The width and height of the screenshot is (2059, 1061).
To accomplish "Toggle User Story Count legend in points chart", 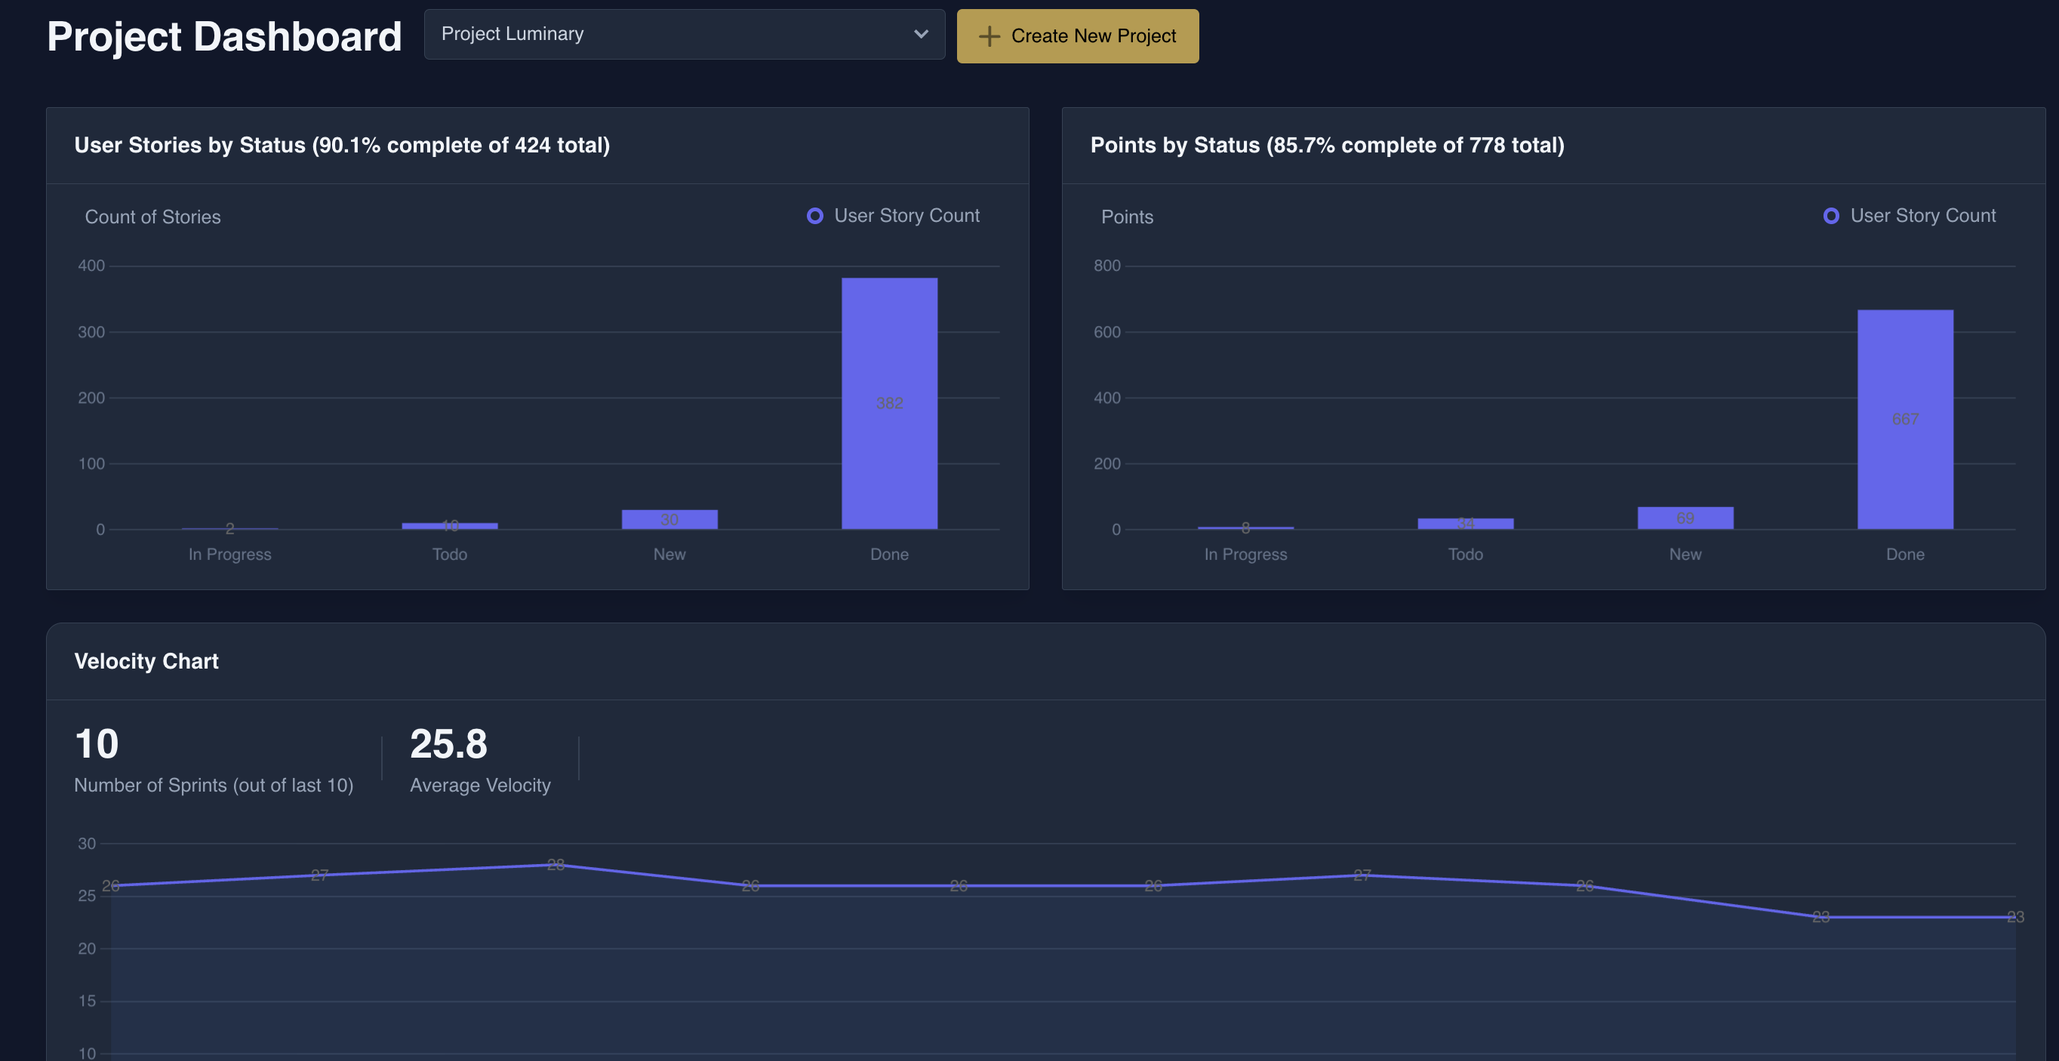I will (x=1922, y=216).
